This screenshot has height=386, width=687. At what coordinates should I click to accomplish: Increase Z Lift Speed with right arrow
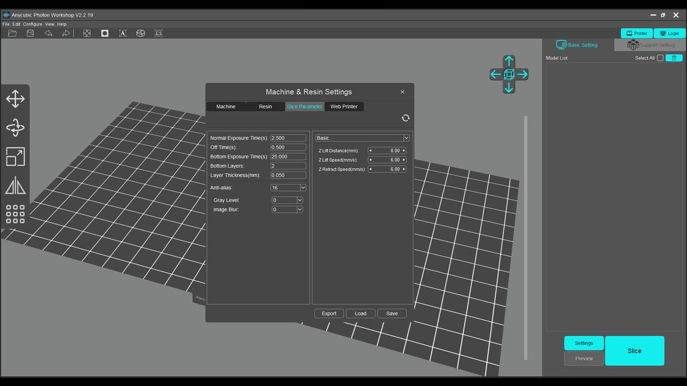click(x=404, y=160)
